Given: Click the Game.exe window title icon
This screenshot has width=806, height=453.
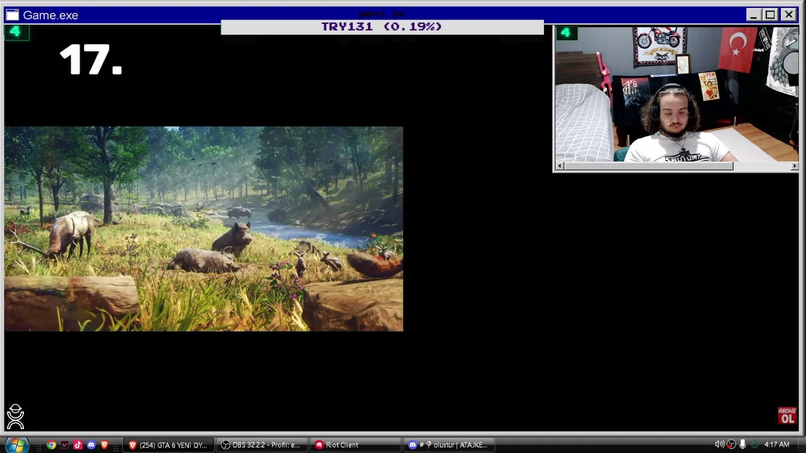Looking at the screenshot, I should click(x=12, y=15).
